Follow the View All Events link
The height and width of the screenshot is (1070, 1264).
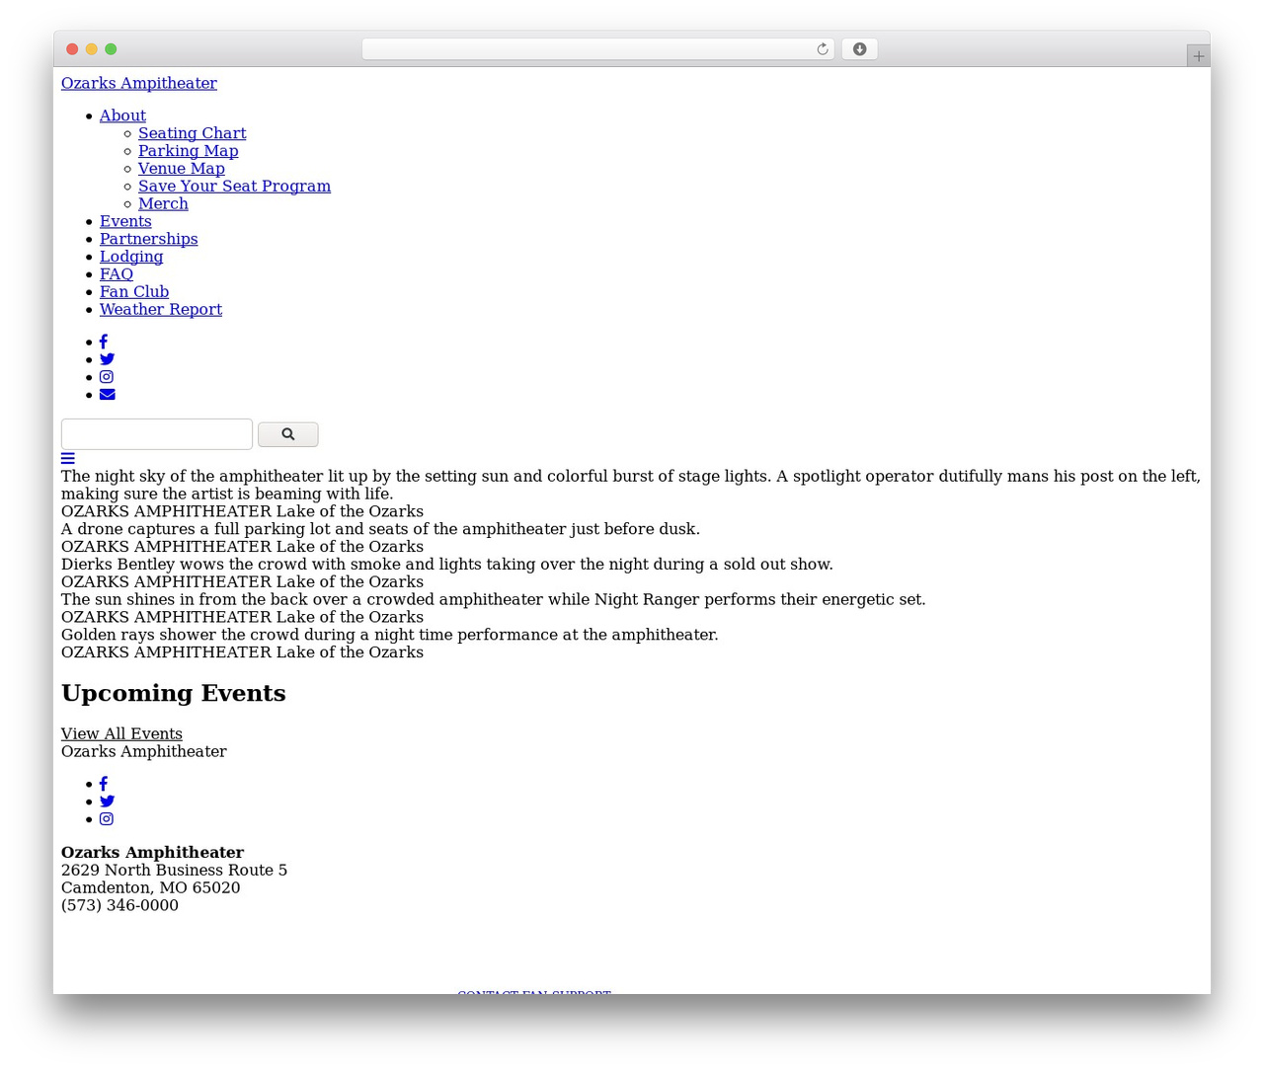point(121,734)
